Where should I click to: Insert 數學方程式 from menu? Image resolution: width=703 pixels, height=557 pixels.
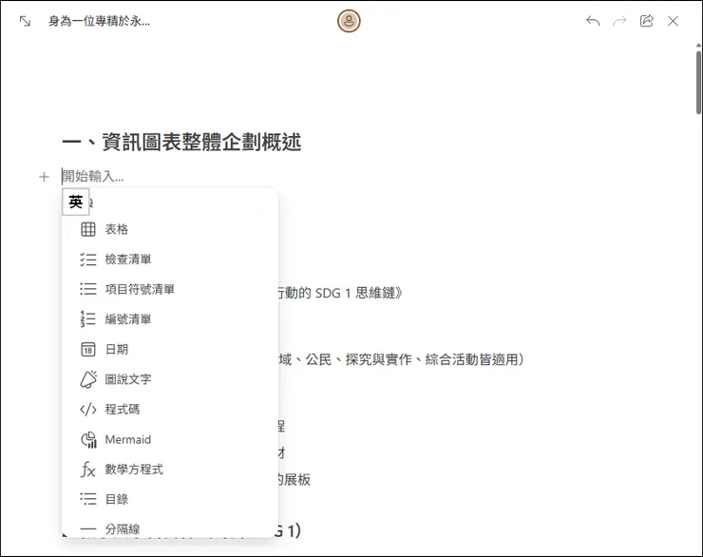(170, 470)
